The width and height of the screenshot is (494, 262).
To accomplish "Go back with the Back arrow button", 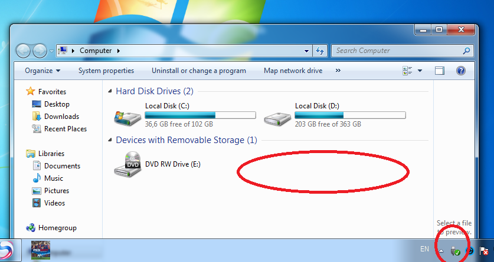I will click(23, 51).
